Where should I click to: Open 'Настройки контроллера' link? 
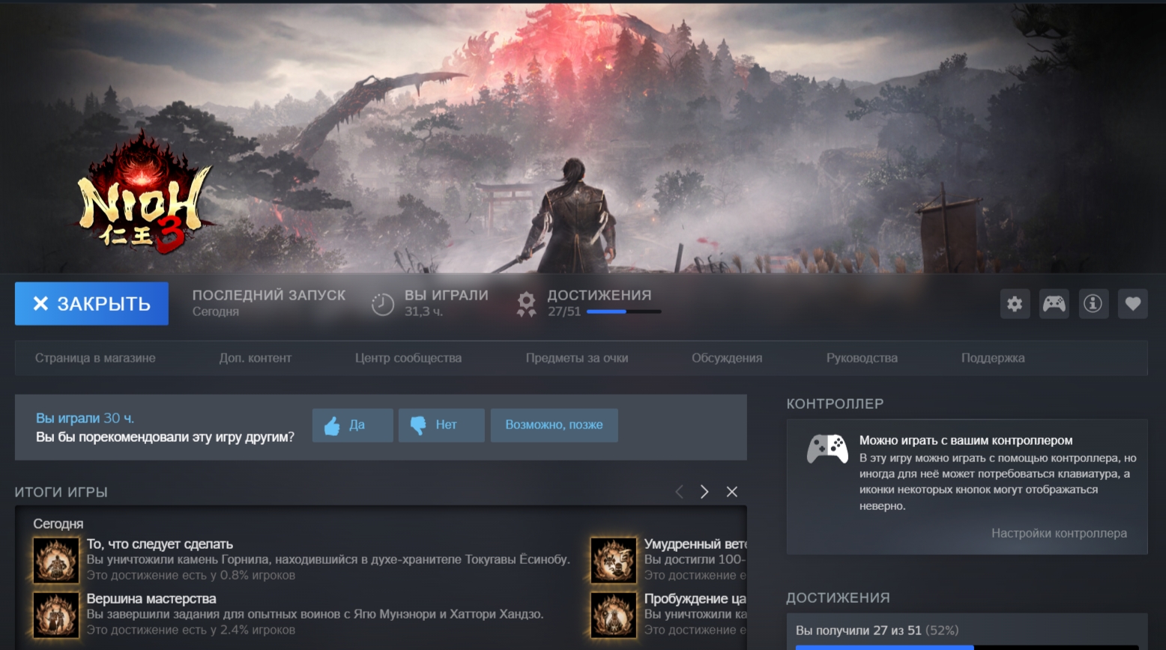(x=1059, y=533)
